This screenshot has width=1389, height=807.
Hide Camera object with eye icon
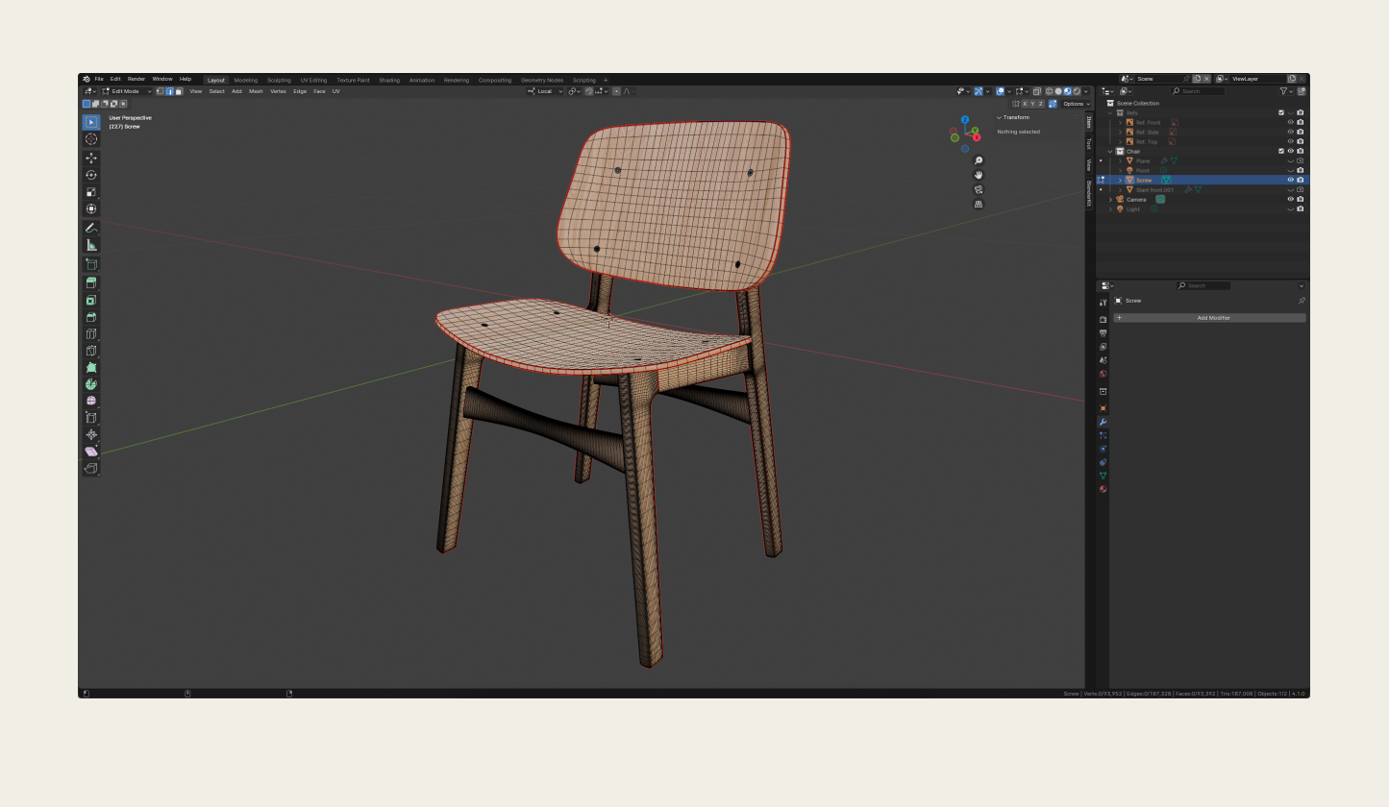pyautogui.click(x=1291, y=199)
